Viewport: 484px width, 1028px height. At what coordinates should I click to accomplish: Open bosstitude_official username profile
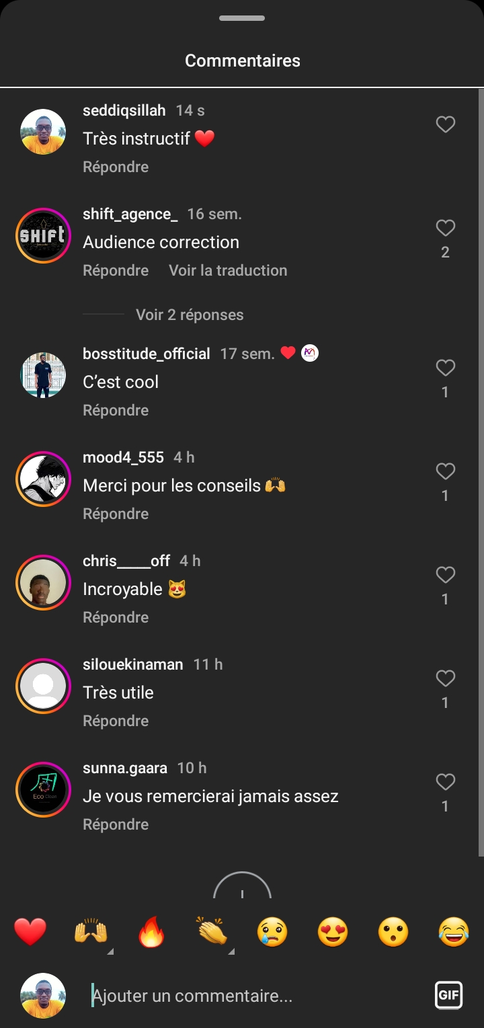pos(147,354)
